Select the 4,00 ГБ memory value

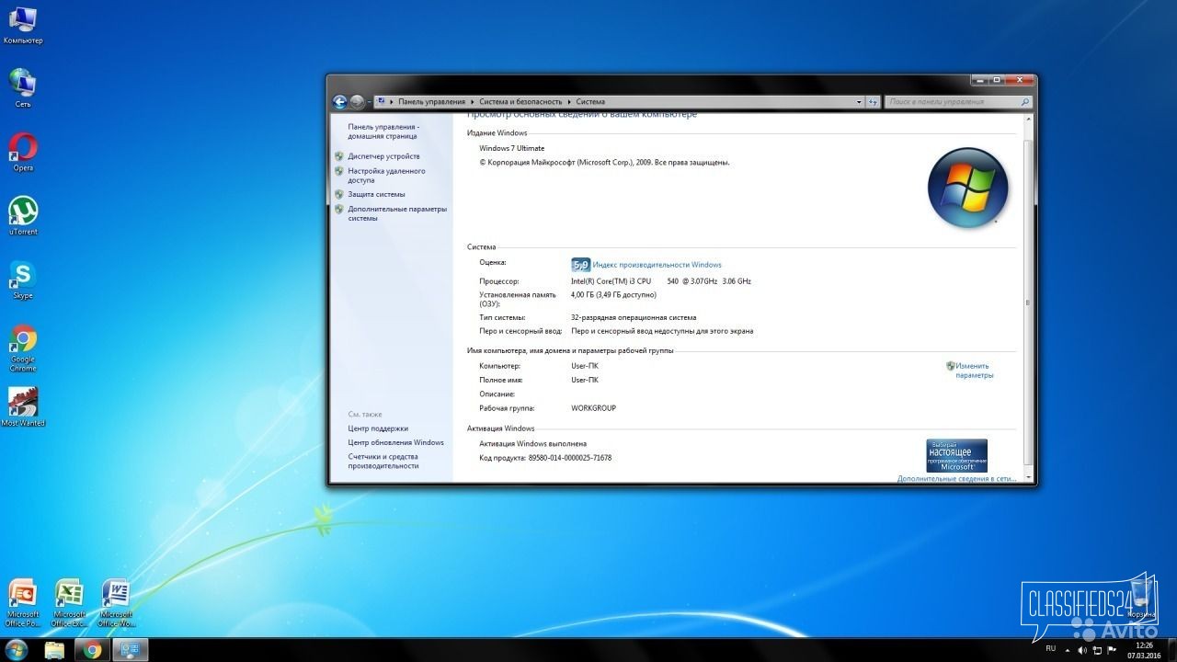coord(613,295)
